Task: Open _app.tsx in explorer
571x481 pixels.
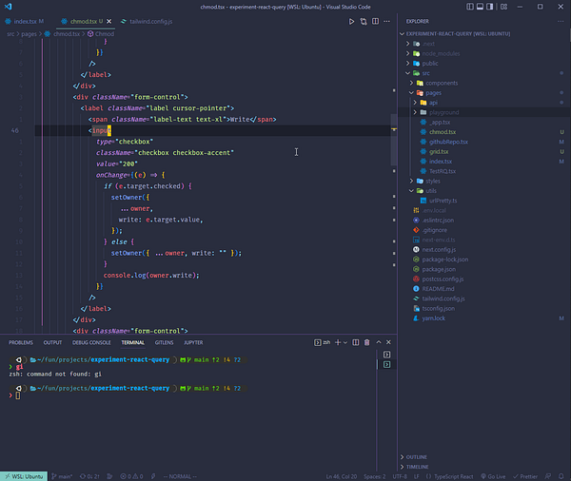Action: [x=440, y=123]
